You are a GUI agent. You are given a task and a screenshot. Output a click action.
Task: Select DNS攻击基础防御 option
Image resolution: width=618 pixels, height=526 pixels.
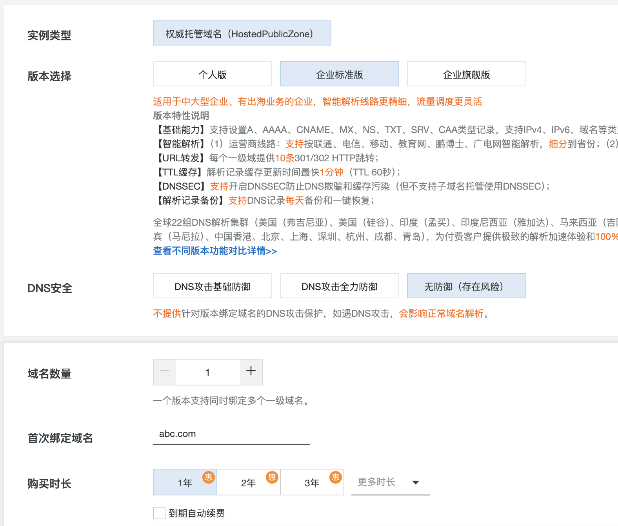tap(212, 286)
